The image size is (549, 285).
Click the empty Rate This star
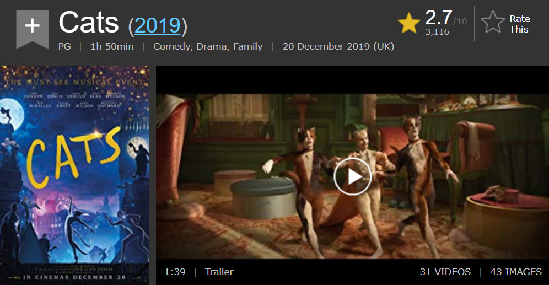pyautogui.click(x=493, y=23)
